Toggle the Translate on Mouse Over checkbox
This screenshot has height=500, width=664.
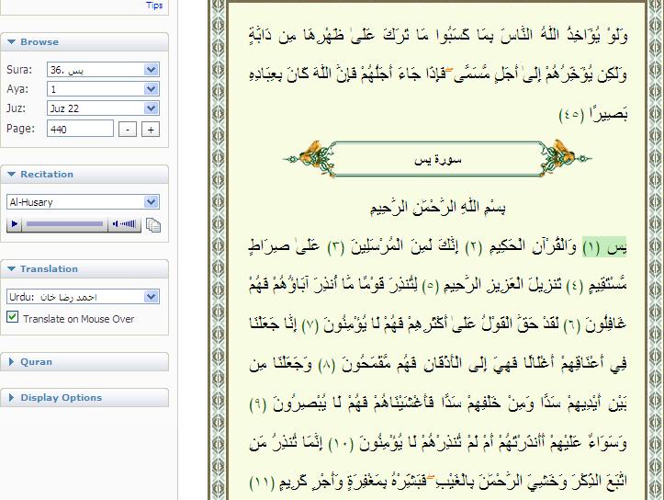point(13,318)
